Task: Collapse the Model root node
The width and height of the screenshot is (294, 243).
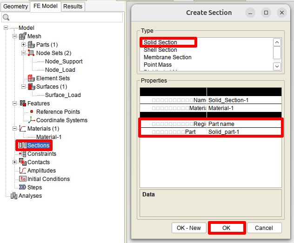Action: click(x=6, y=28)
